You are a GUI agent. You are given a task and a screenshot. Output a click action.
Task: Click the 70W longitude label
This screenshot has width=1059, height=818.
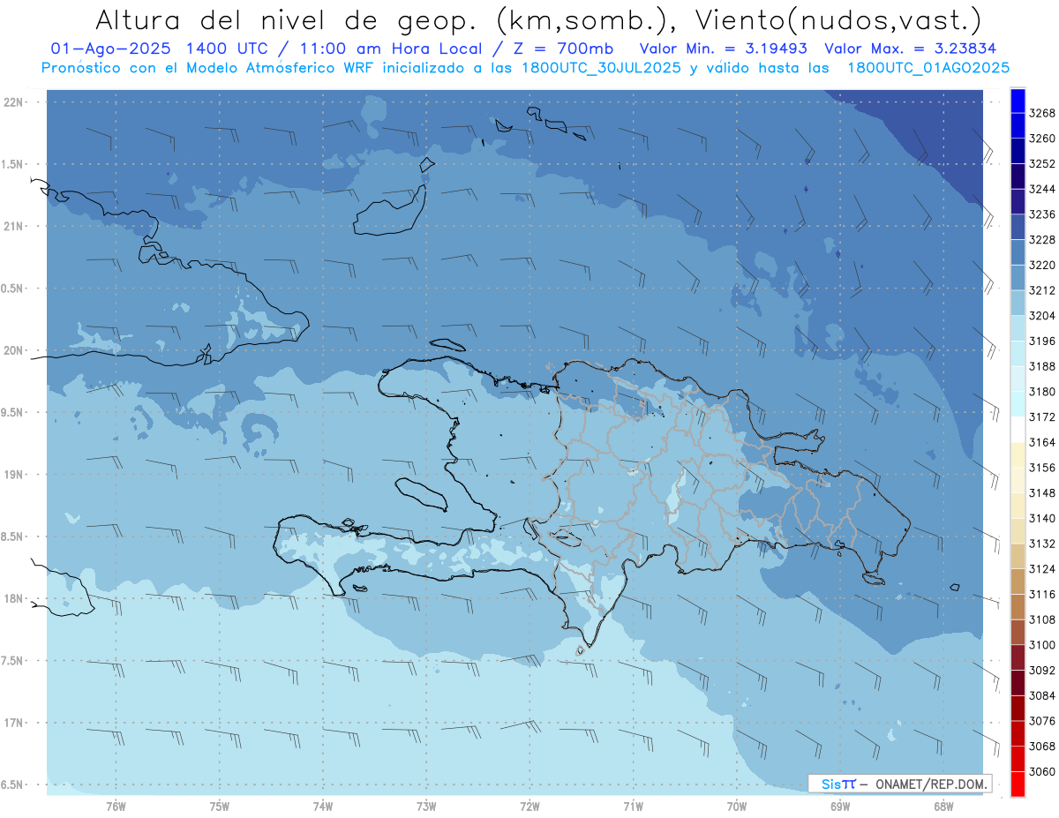pos(737,805)
